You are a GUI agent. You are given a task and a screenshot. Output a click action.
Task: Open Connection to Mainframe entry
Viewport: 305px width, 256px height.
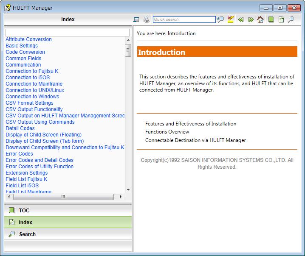click(x=34, y=84)
